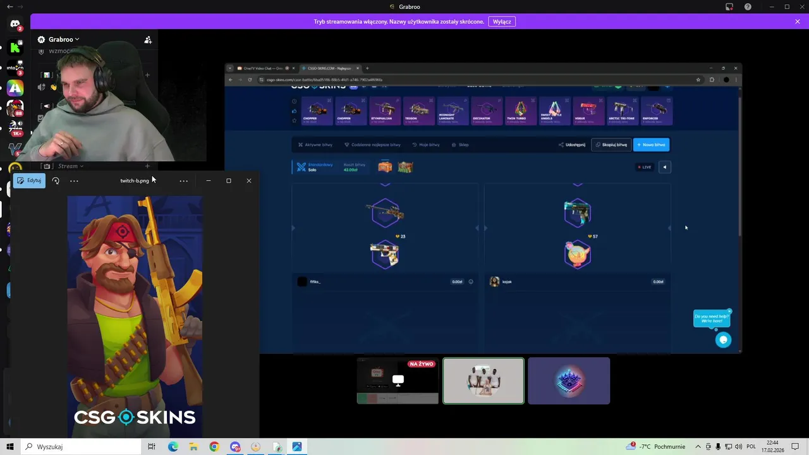Select the Midnight Laminate skin drop card
Image resolution: width=809 pixels, height=455 pixels.
pyautogui.click(x=452, y=111)
